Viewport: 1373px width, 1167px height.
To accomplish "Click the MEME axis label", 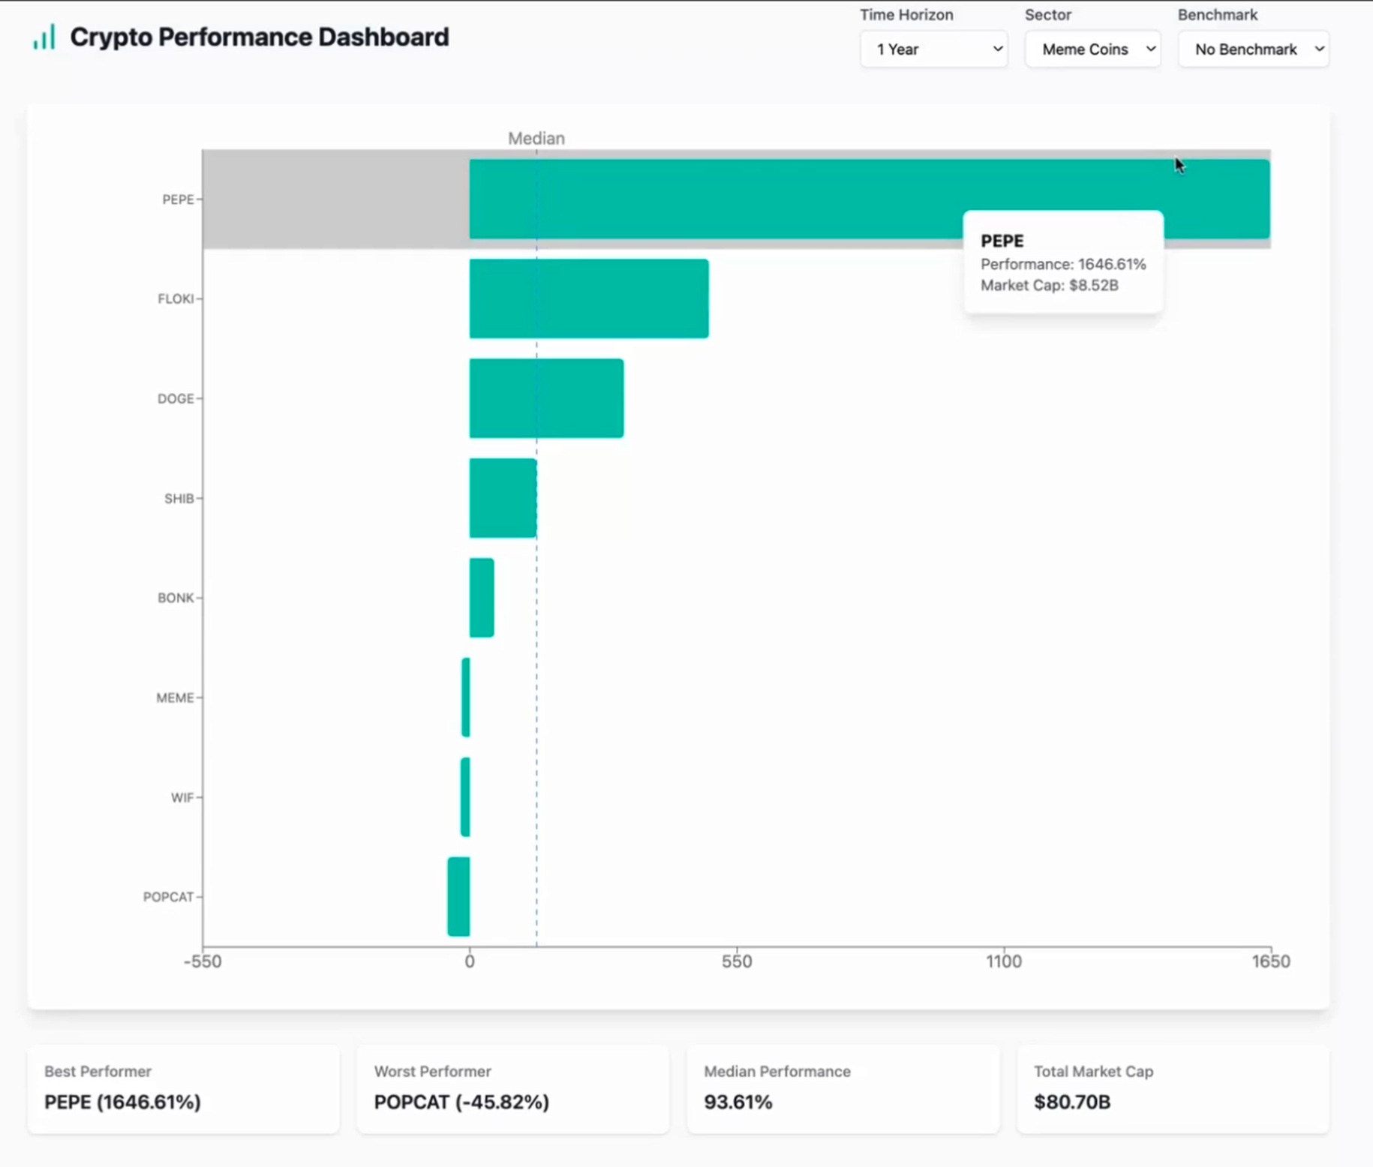I will click(x=175, y=697).
